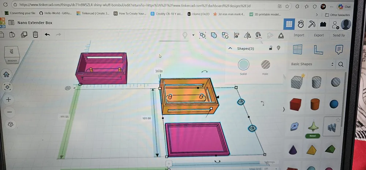Delete selection with the trash icon

[x=36, y=35]
